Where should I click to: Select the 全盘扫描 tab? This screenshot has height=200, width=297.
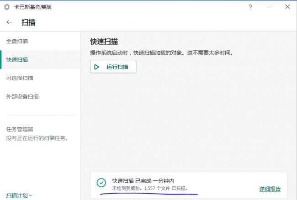40,41
